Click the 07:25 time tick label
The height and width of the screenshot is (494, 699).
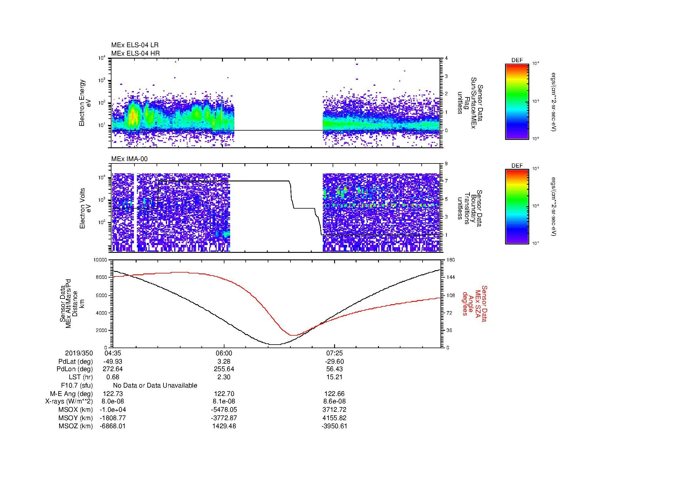pyautogui.click(x=335, y=353)
